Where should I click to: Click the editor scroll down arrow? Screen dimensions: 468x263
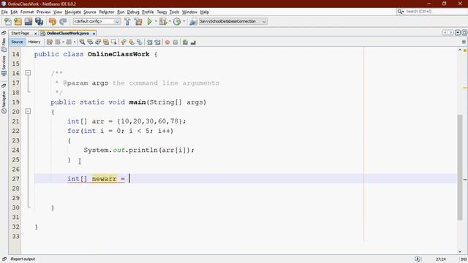point(460,251)
